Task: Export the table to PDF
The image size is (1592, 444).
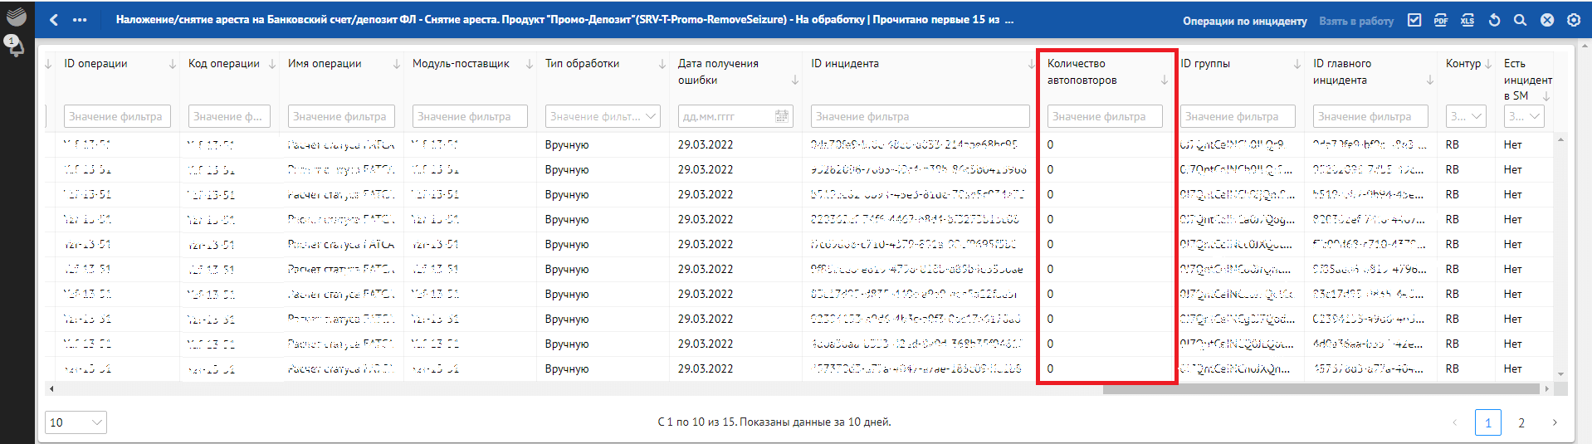Action: pos(1441,20)
